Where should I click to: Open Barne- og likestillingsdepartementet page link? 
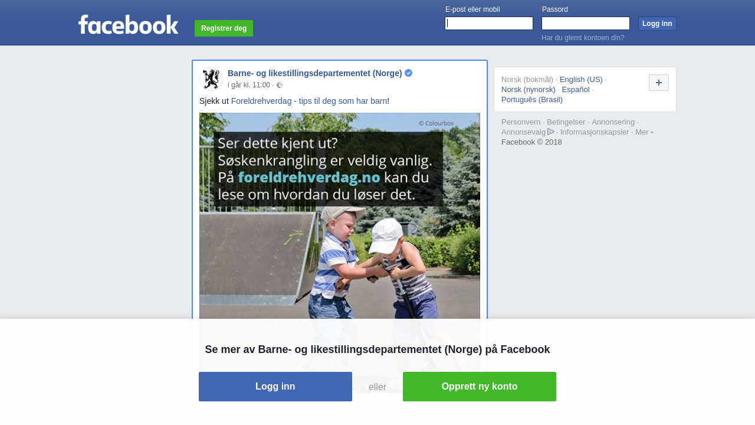[315, 73]
